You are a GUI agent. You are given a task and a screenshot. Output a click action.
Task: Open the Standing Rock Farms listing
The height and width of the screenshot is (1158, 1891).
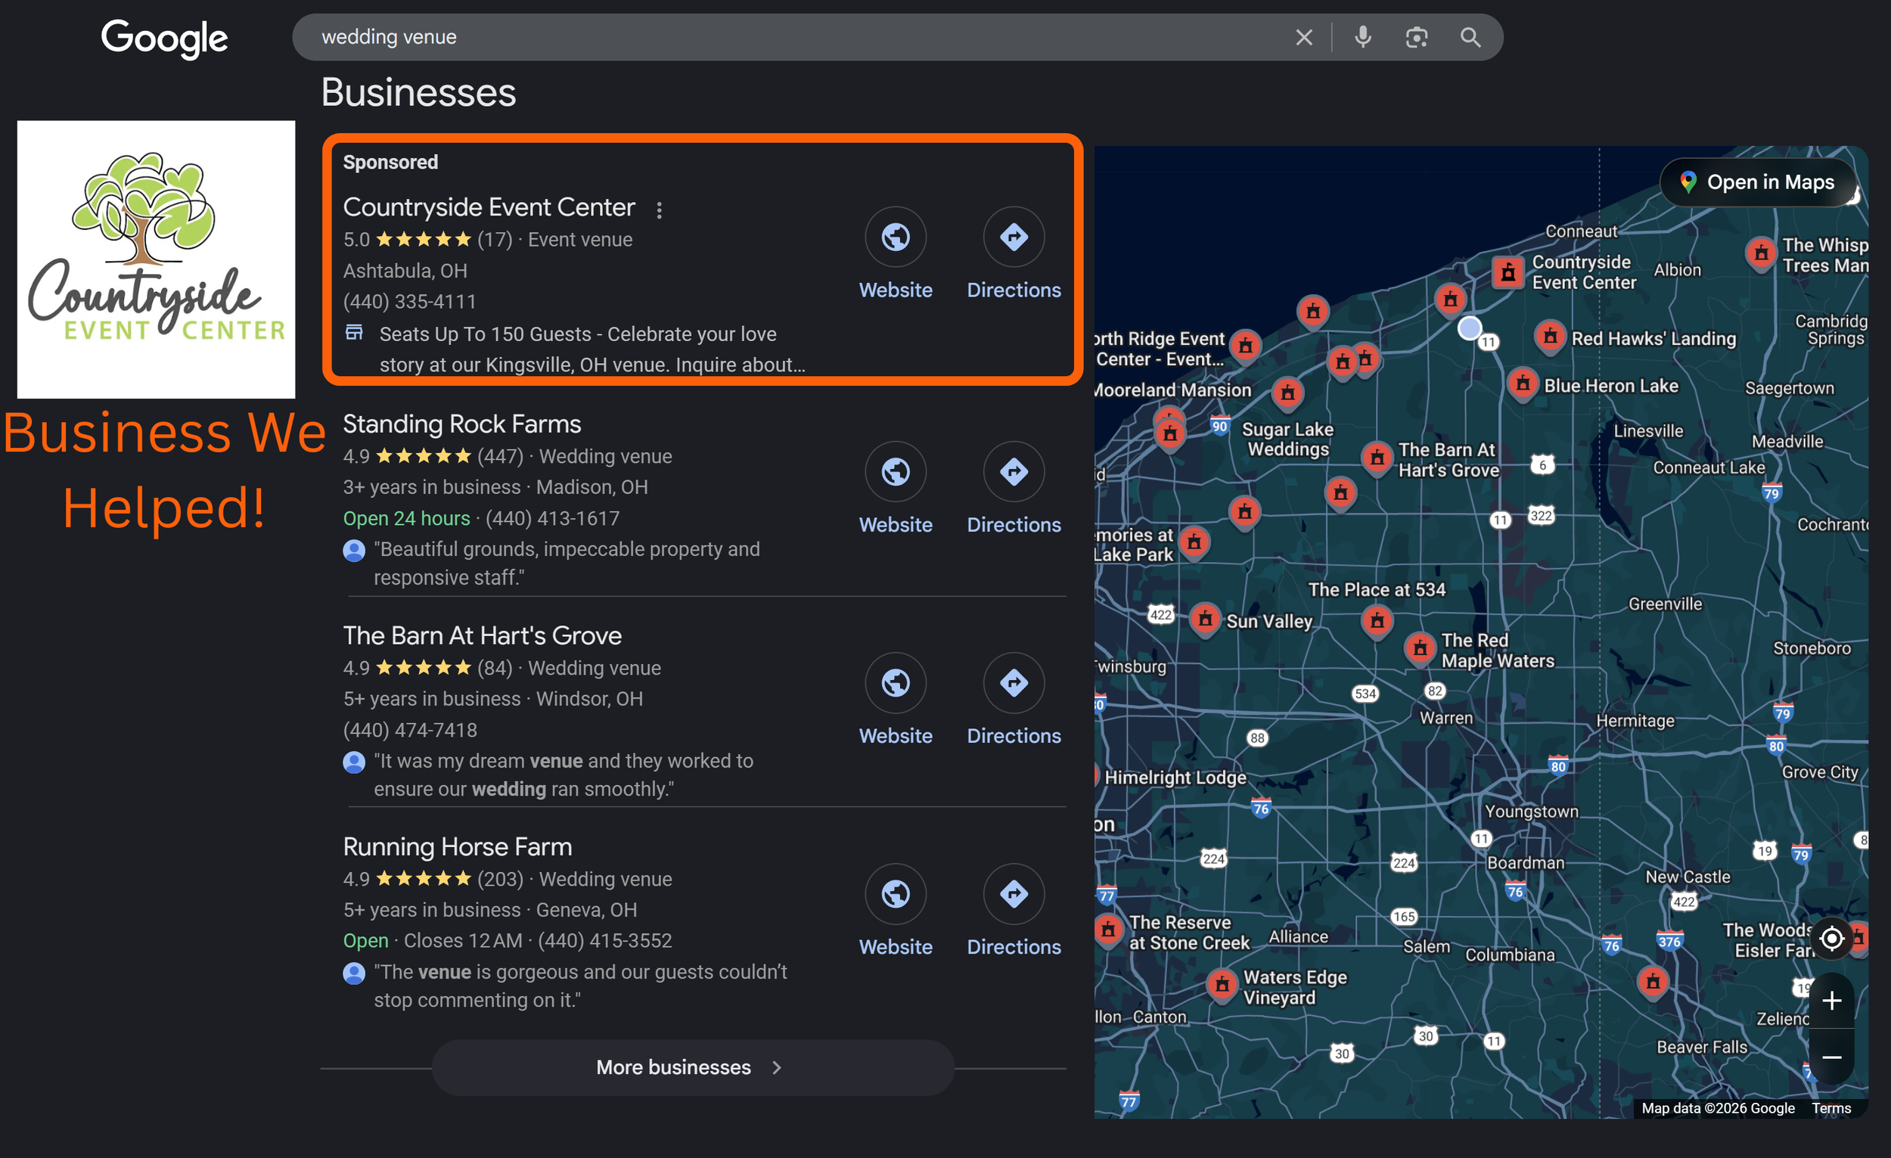coord(461,424)
